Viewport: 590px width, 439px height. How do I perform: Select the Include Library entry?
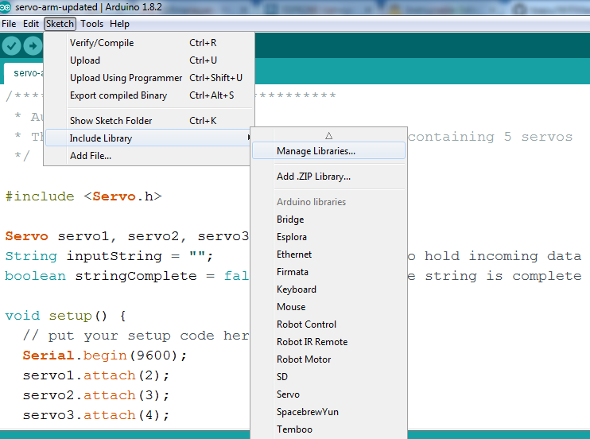click(x=148, y=138)
